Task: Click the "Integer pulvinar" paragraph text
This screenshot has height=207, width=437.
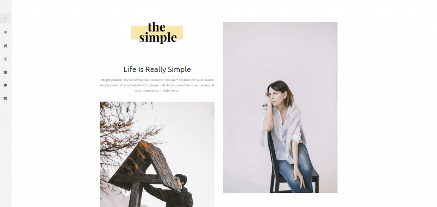Action: pyautogui.click(x=157, y=85)
